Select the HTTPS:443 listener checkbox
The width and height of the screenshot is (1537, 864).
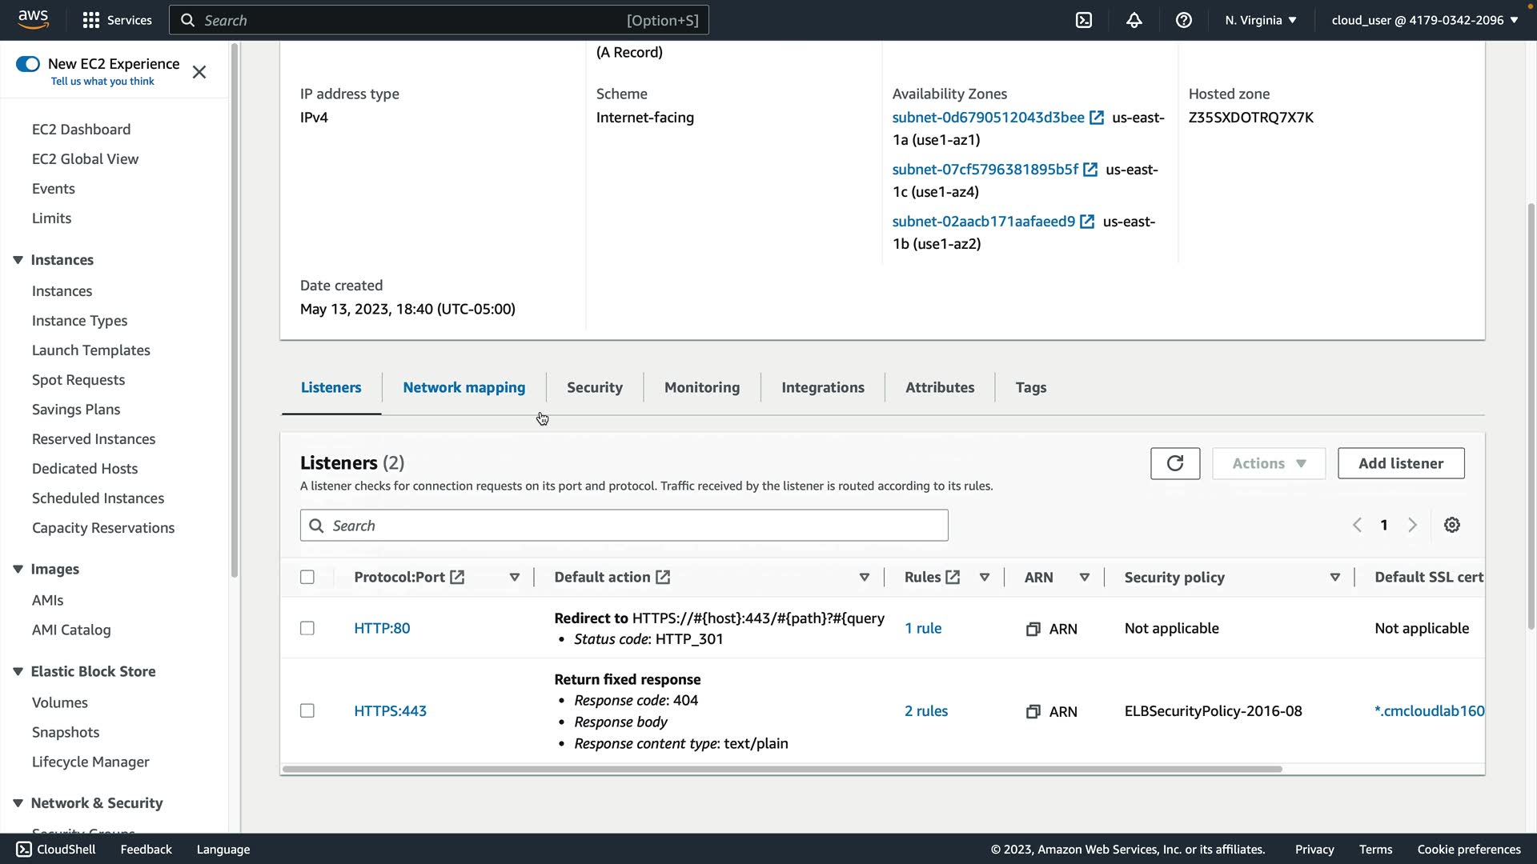[307, 710]
